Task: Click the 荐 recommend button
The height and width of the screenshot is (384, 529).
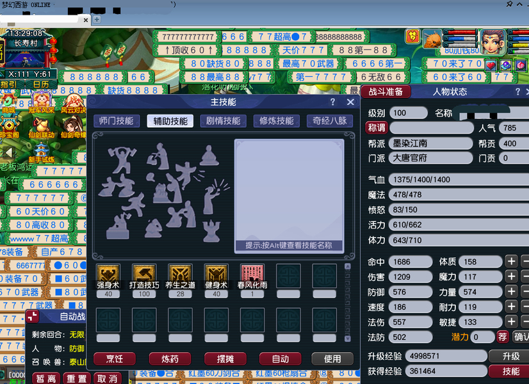Action: click(503, 337)
